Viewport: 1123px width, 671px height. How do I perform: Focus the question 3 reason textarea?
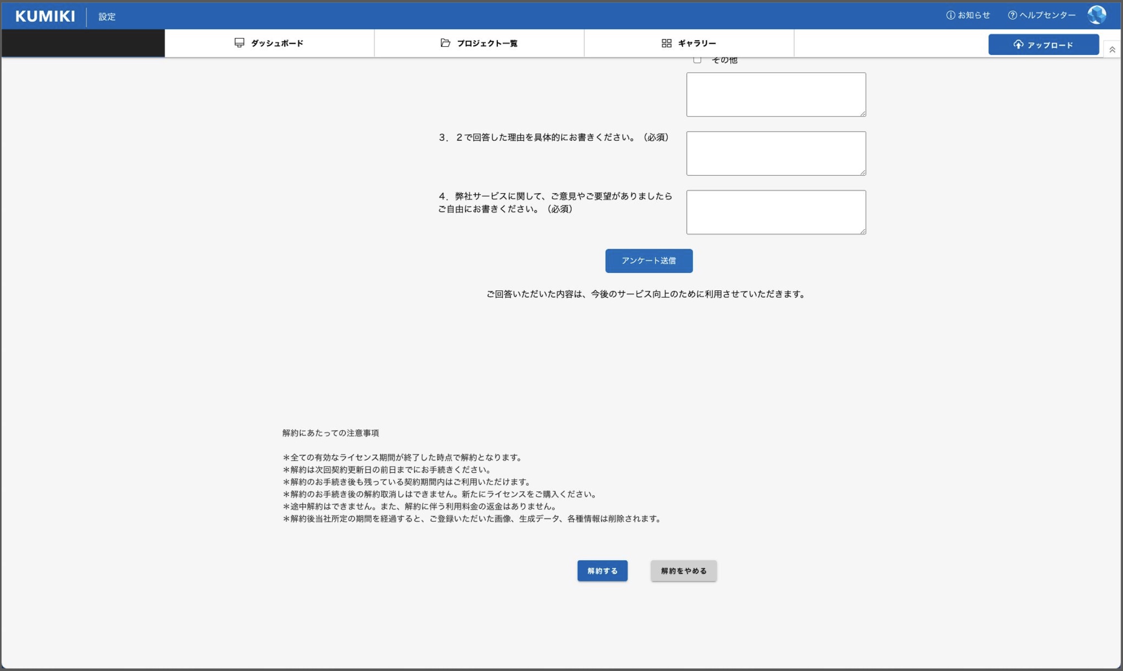[x=776, y=153]
